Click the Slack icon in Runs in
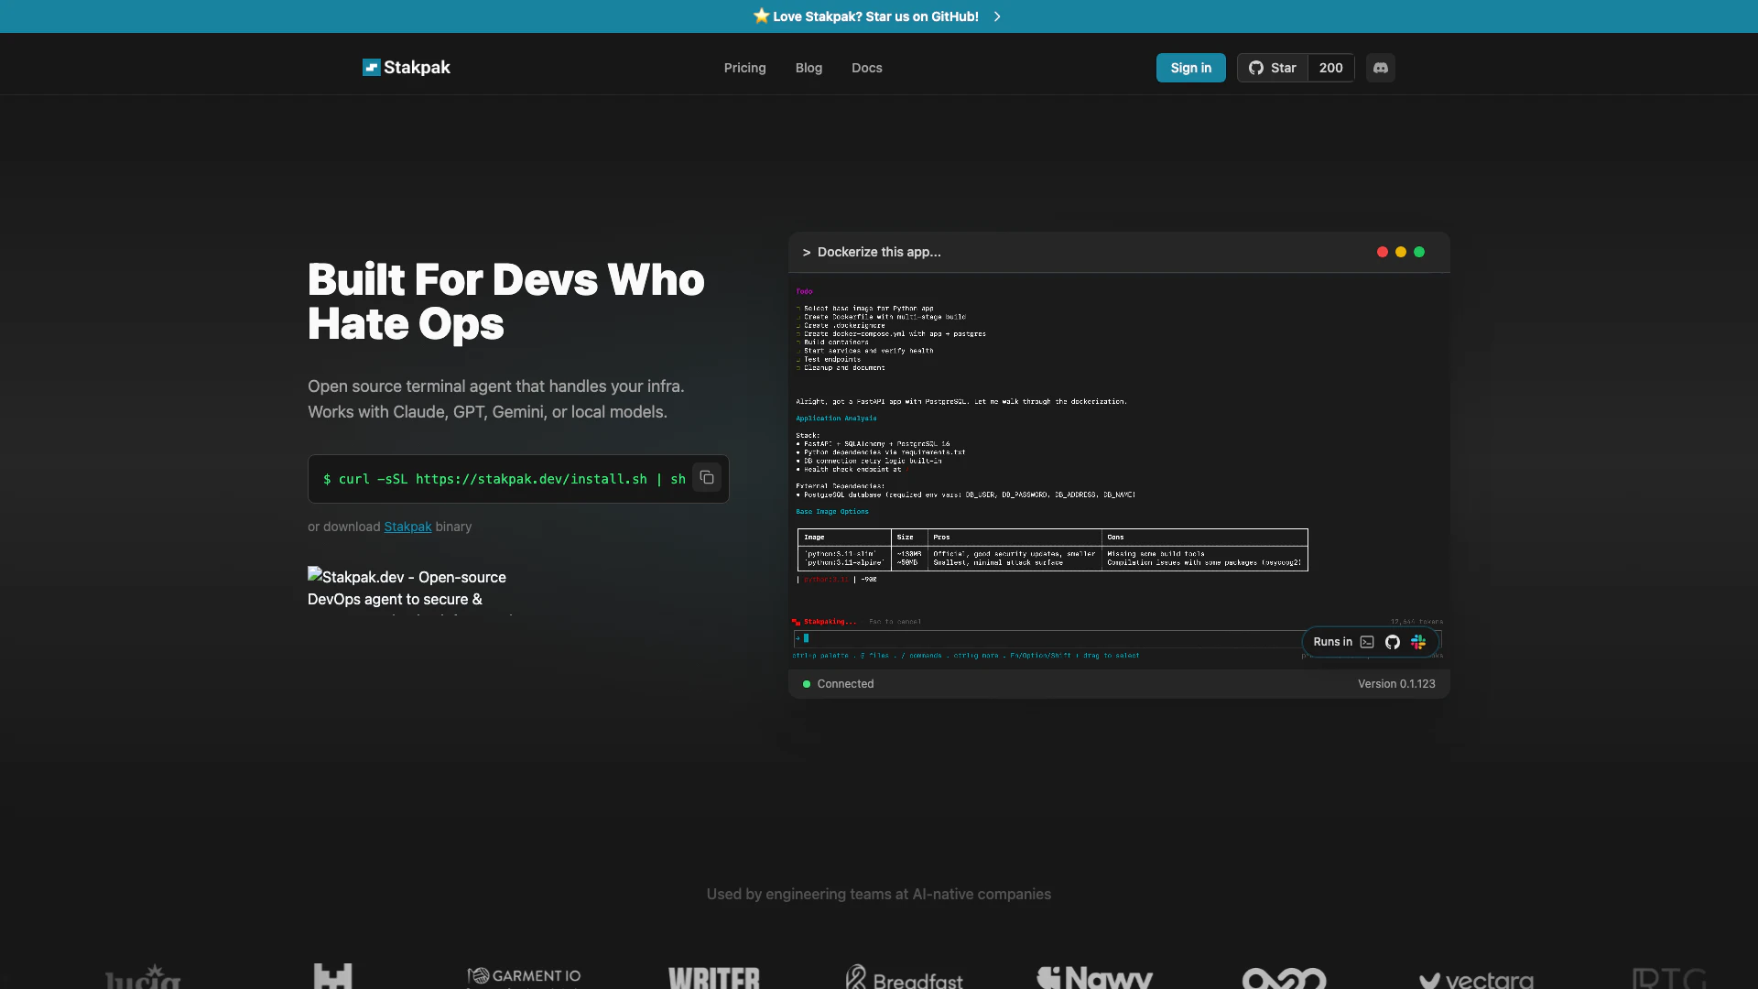This screenshot has height=989, width=1758. (x=1418, y=642)
